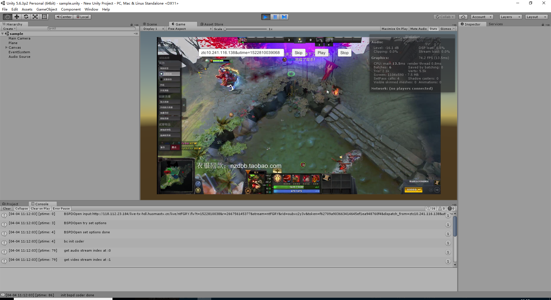Lock the Inspector panel
Image resolution: width=551 pixels, height=300 pixels.
(x=543, y=25)
